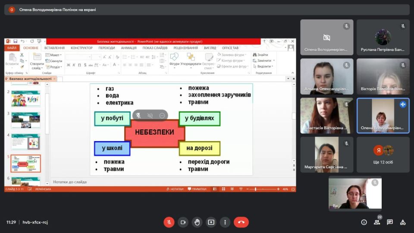The image size is (414, 233).
Task: Switch to КОНСТРУКТОР ribbon tab
Action: (82, 48)
